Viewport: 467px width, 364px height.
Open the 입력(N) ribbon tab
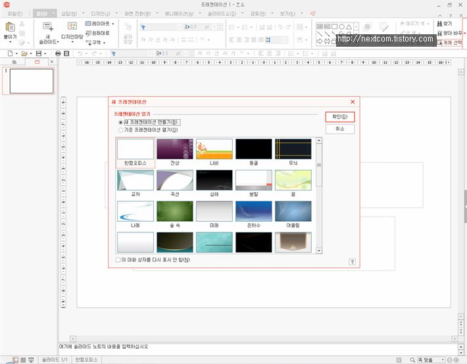tap(69, 14)
